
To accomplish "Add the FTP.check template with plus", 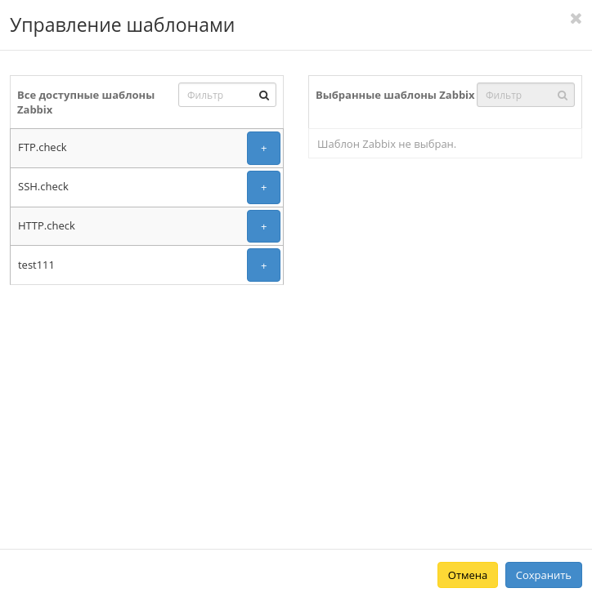I will pyautogui.click(x=263, y=149).
